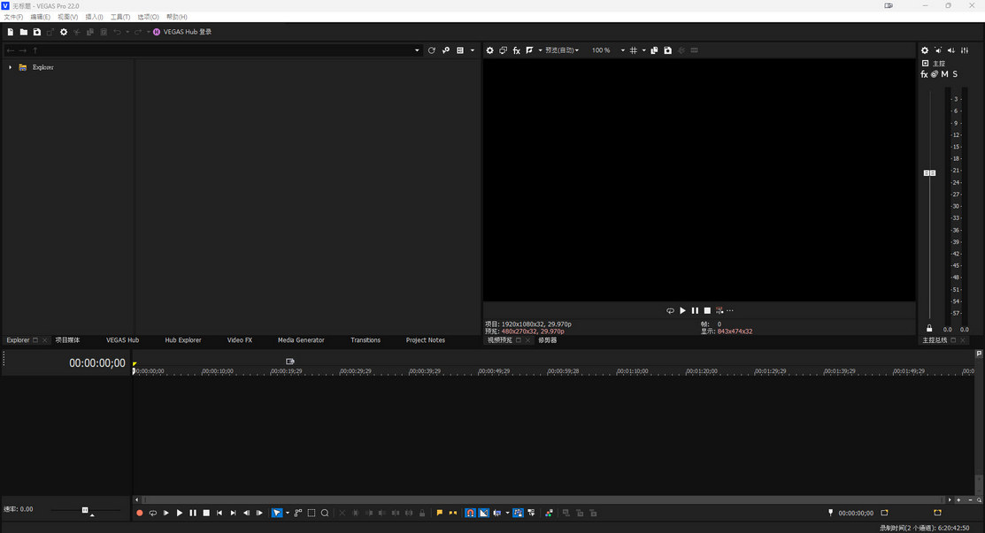
Task: Toggle loop playback in the timeline toolbar
Action: (153, 513)
